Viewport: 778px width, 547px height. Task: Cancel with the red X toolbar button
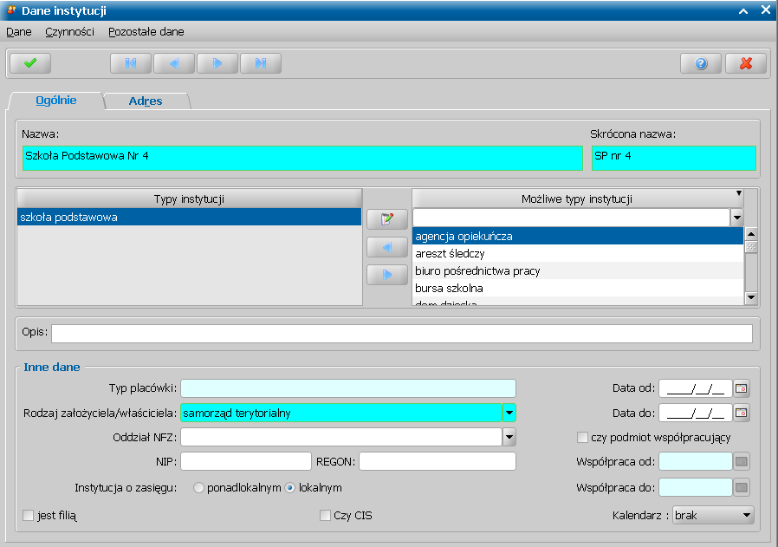coord(746,63)
